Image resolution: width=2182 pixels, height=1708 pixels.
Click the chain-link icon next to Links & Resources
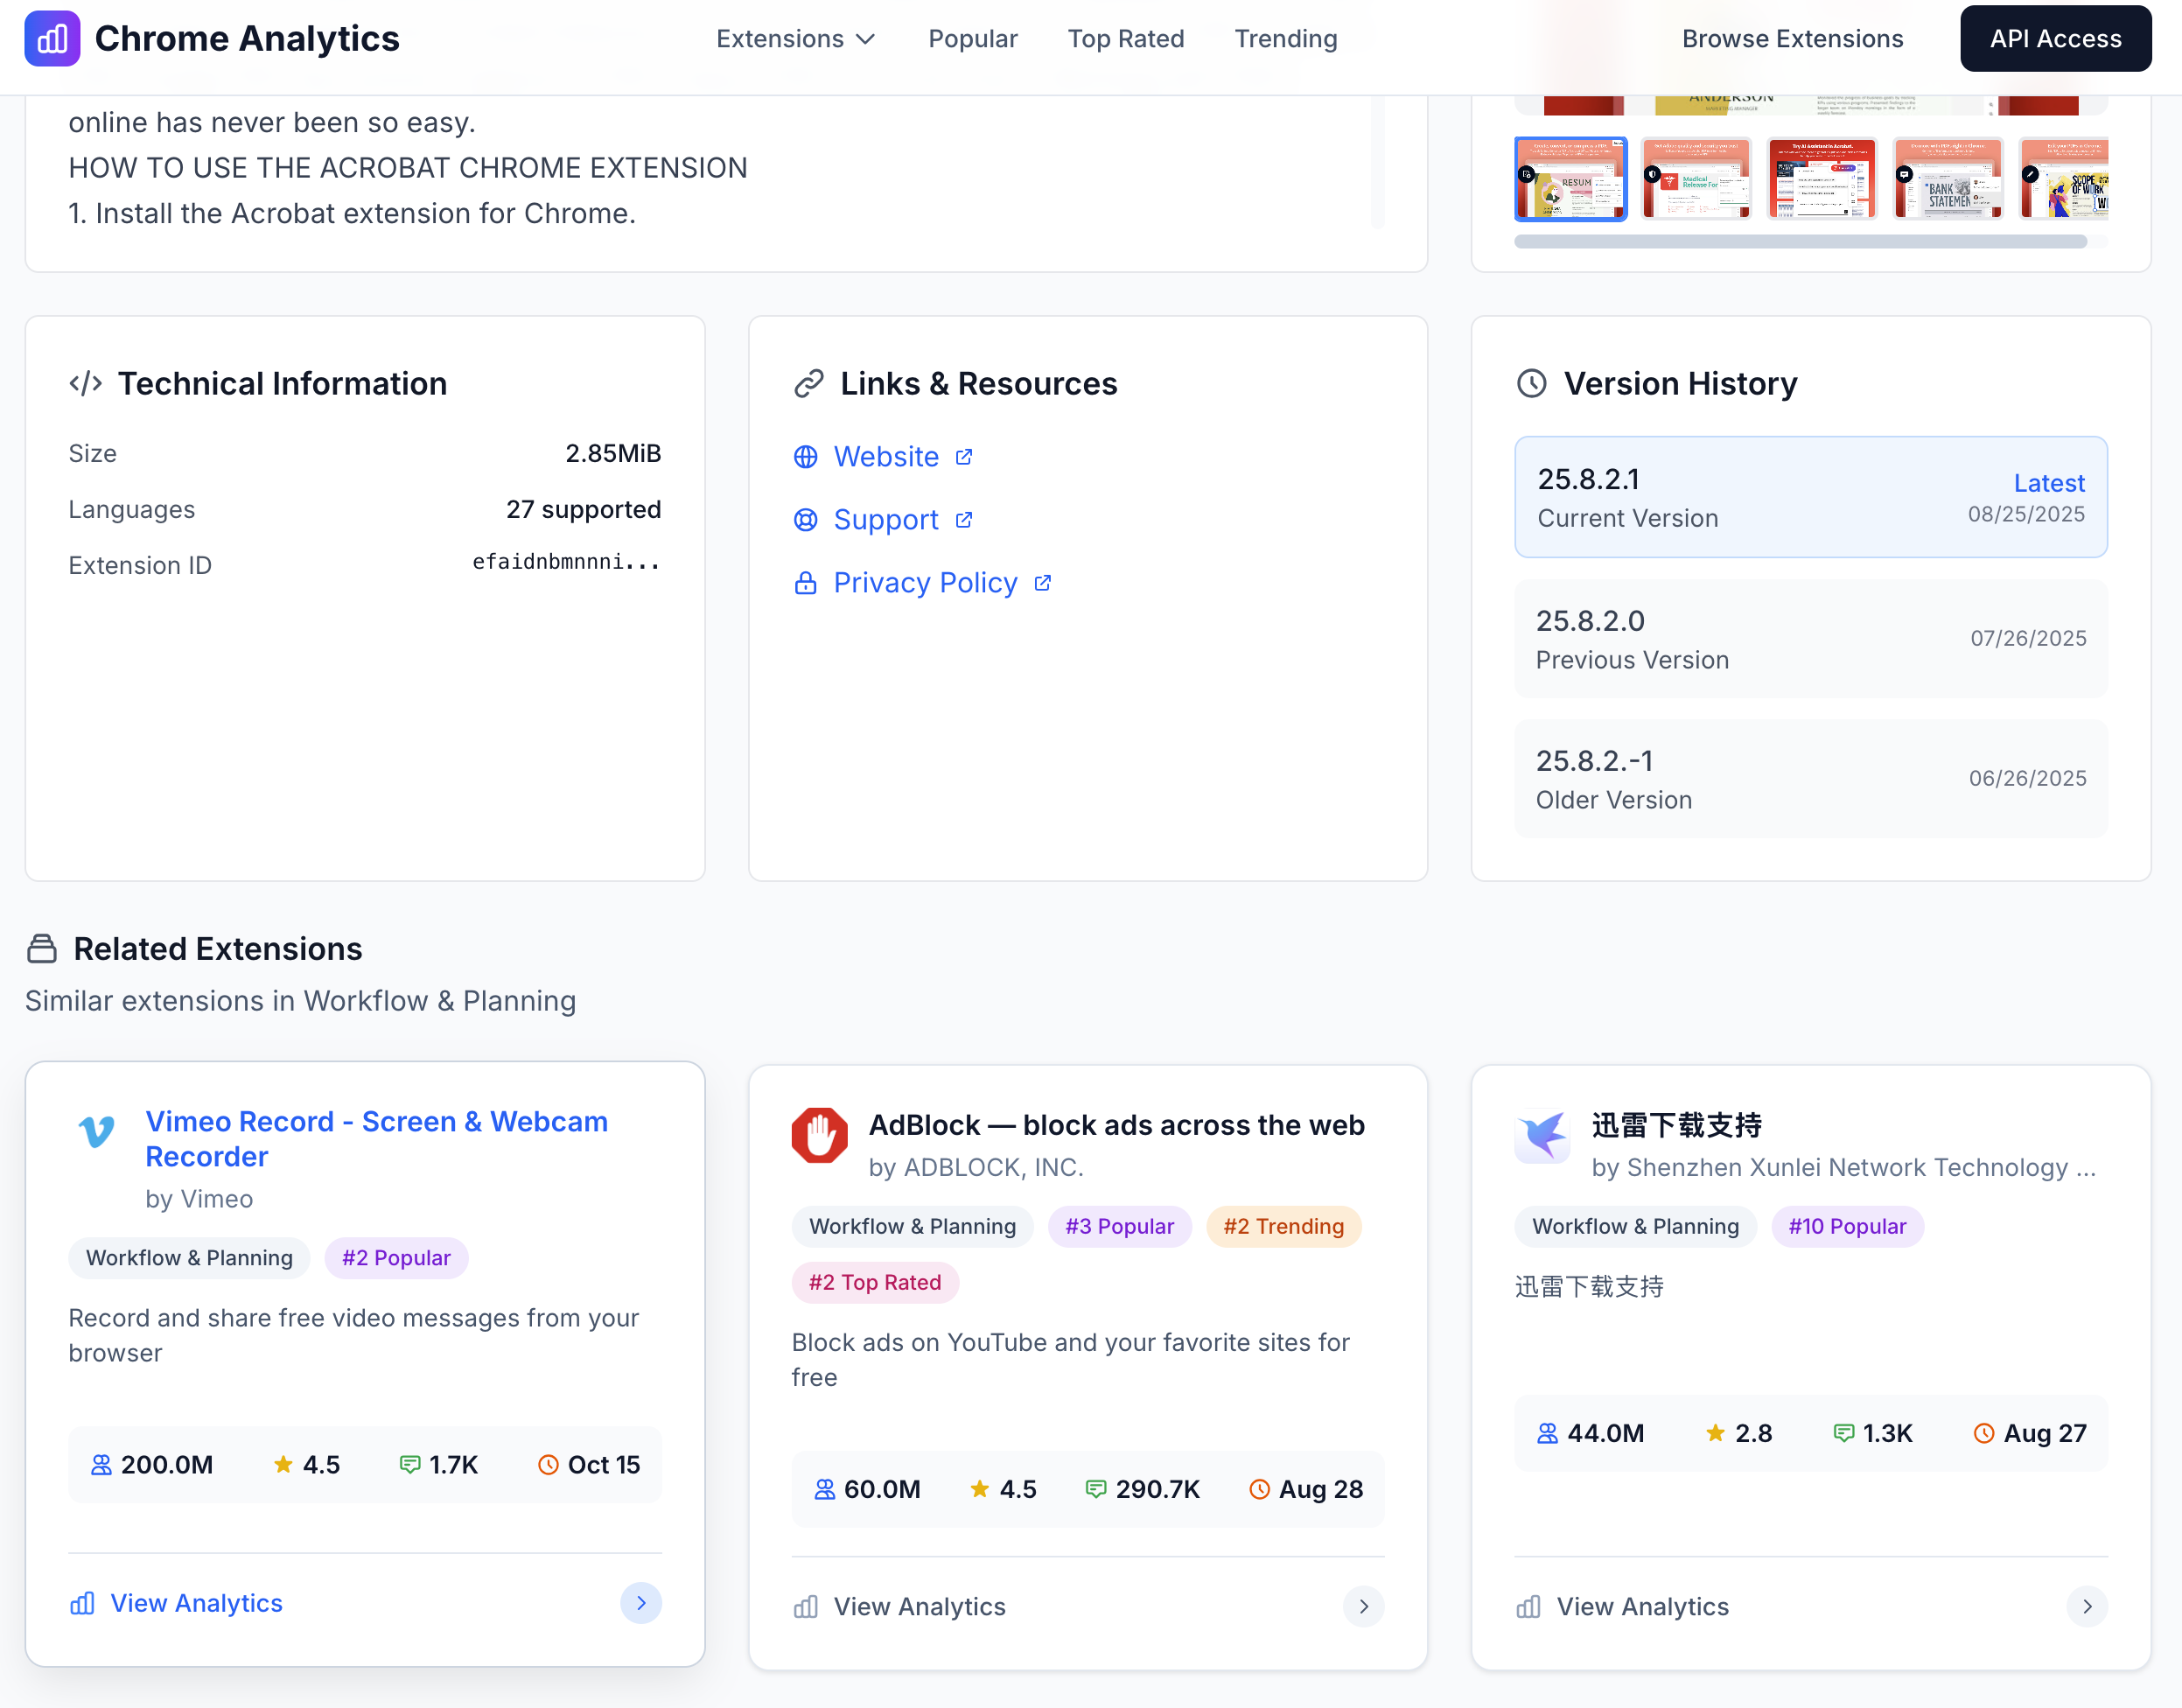[808, 383]
